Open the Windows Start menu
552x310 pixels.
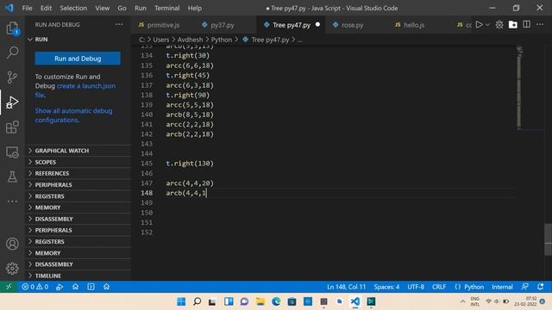(181, 301)
